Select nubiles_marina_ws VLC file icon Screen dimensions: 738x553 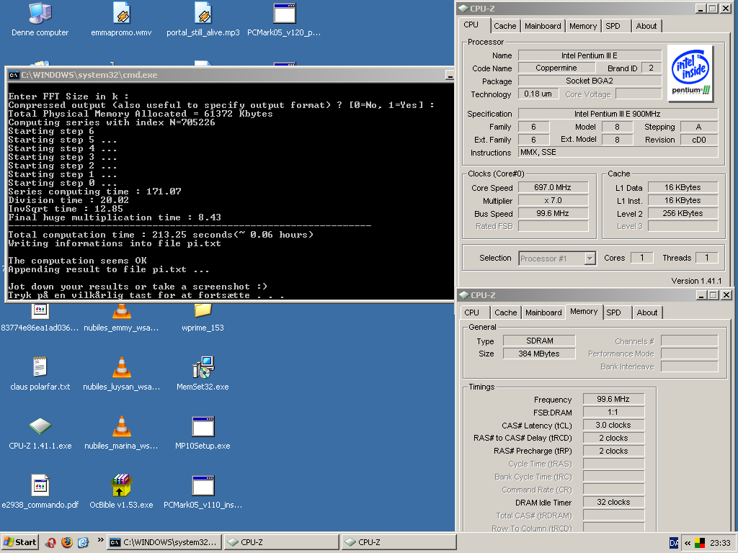pos(121,426)
